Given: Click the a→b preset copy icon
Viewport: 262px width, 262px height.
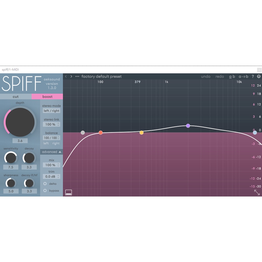Looking at the screenshot, I should point(243,76).
